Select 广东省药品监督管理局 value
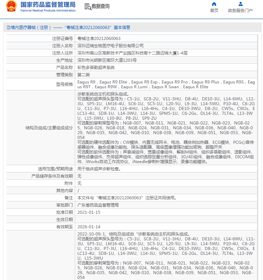This screenshot has width=263, height=280. coord(98,205)
